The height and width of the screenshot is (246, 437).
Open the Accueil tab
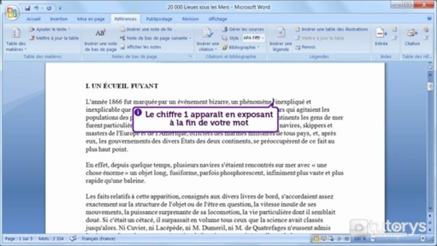pos(33,19)
